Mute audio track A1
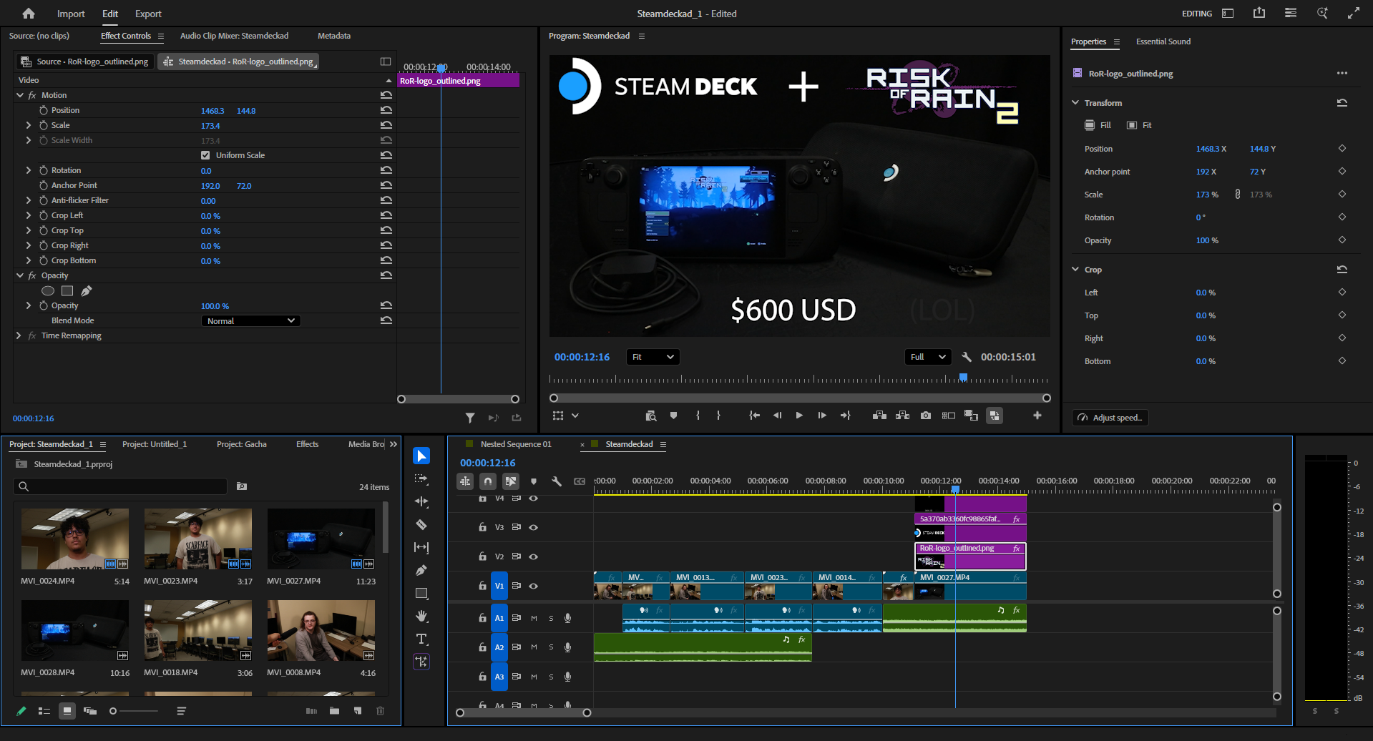Screen dimensions: 1373x741 (x=534, y=618)
